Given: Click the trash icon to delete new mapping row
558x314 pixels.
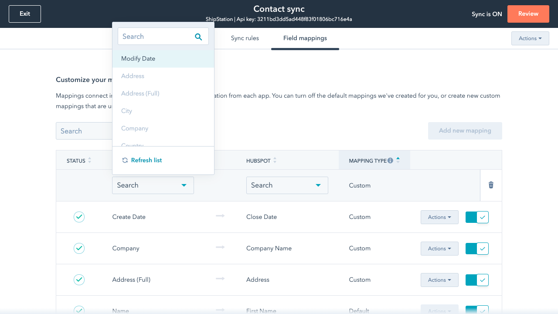Looking at the screenshot, I should (491, 185).
